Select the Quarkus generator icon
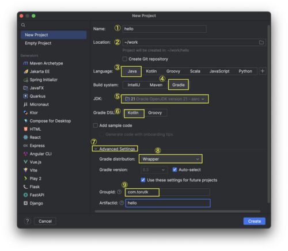The width and height of the screenshot is (288, 251). point(25,96)
